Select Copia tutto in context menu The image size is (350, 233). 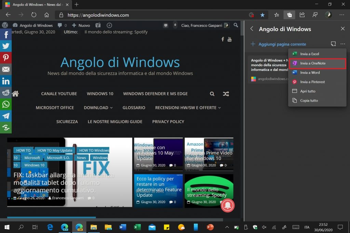click(x=309, y=101)
